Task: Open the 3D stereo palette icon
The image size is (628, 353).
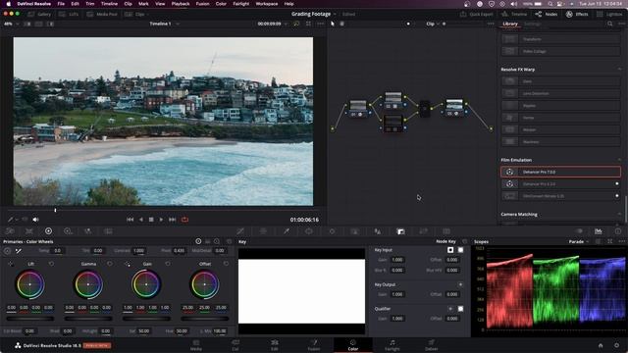Action: [446, 231]
